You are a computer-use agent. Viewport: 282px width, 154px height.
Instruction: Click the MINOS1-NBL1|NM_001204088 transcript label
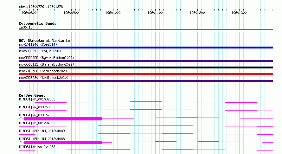point(42,139)
